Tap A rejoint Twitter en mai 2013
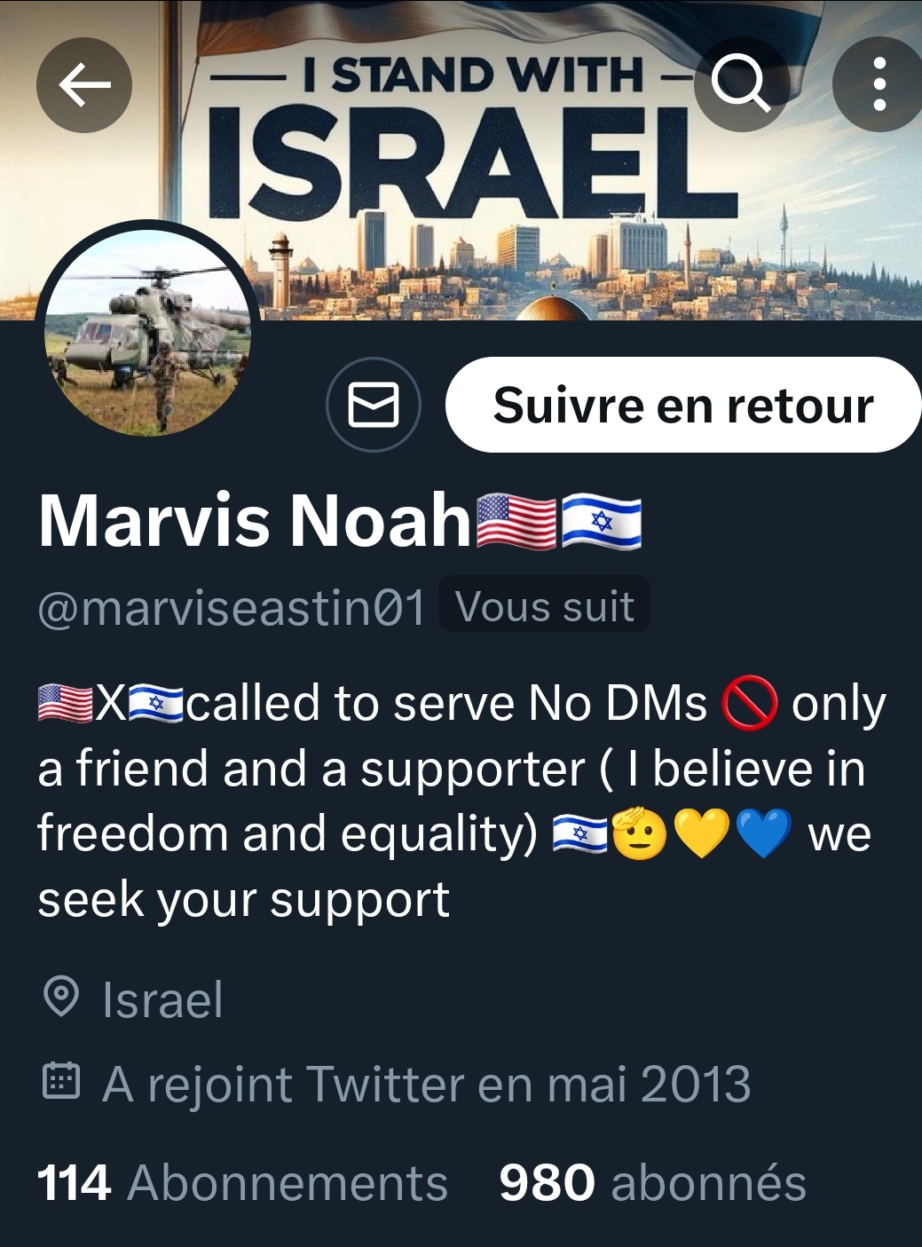Screen dimensions: 922x1247 [x=427, y=1085]
